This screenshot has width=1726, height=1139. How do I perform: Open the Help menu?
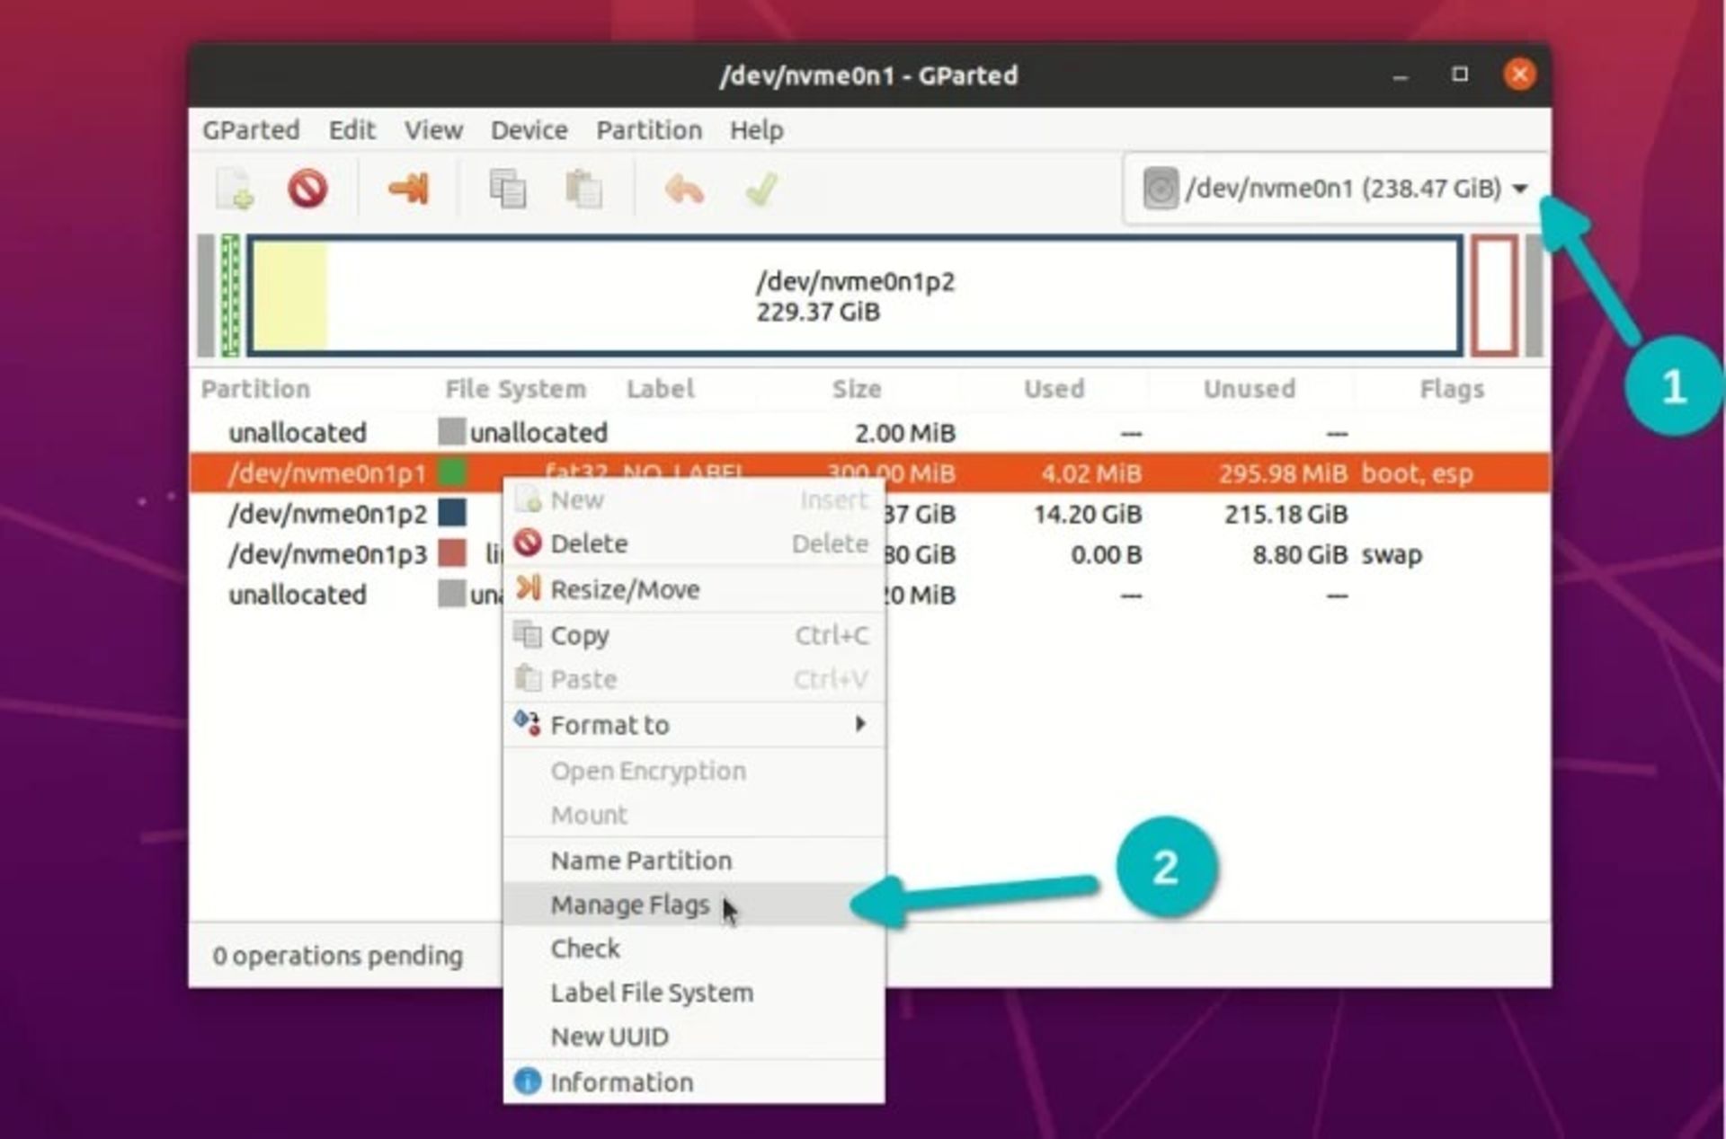coord(756,130)
